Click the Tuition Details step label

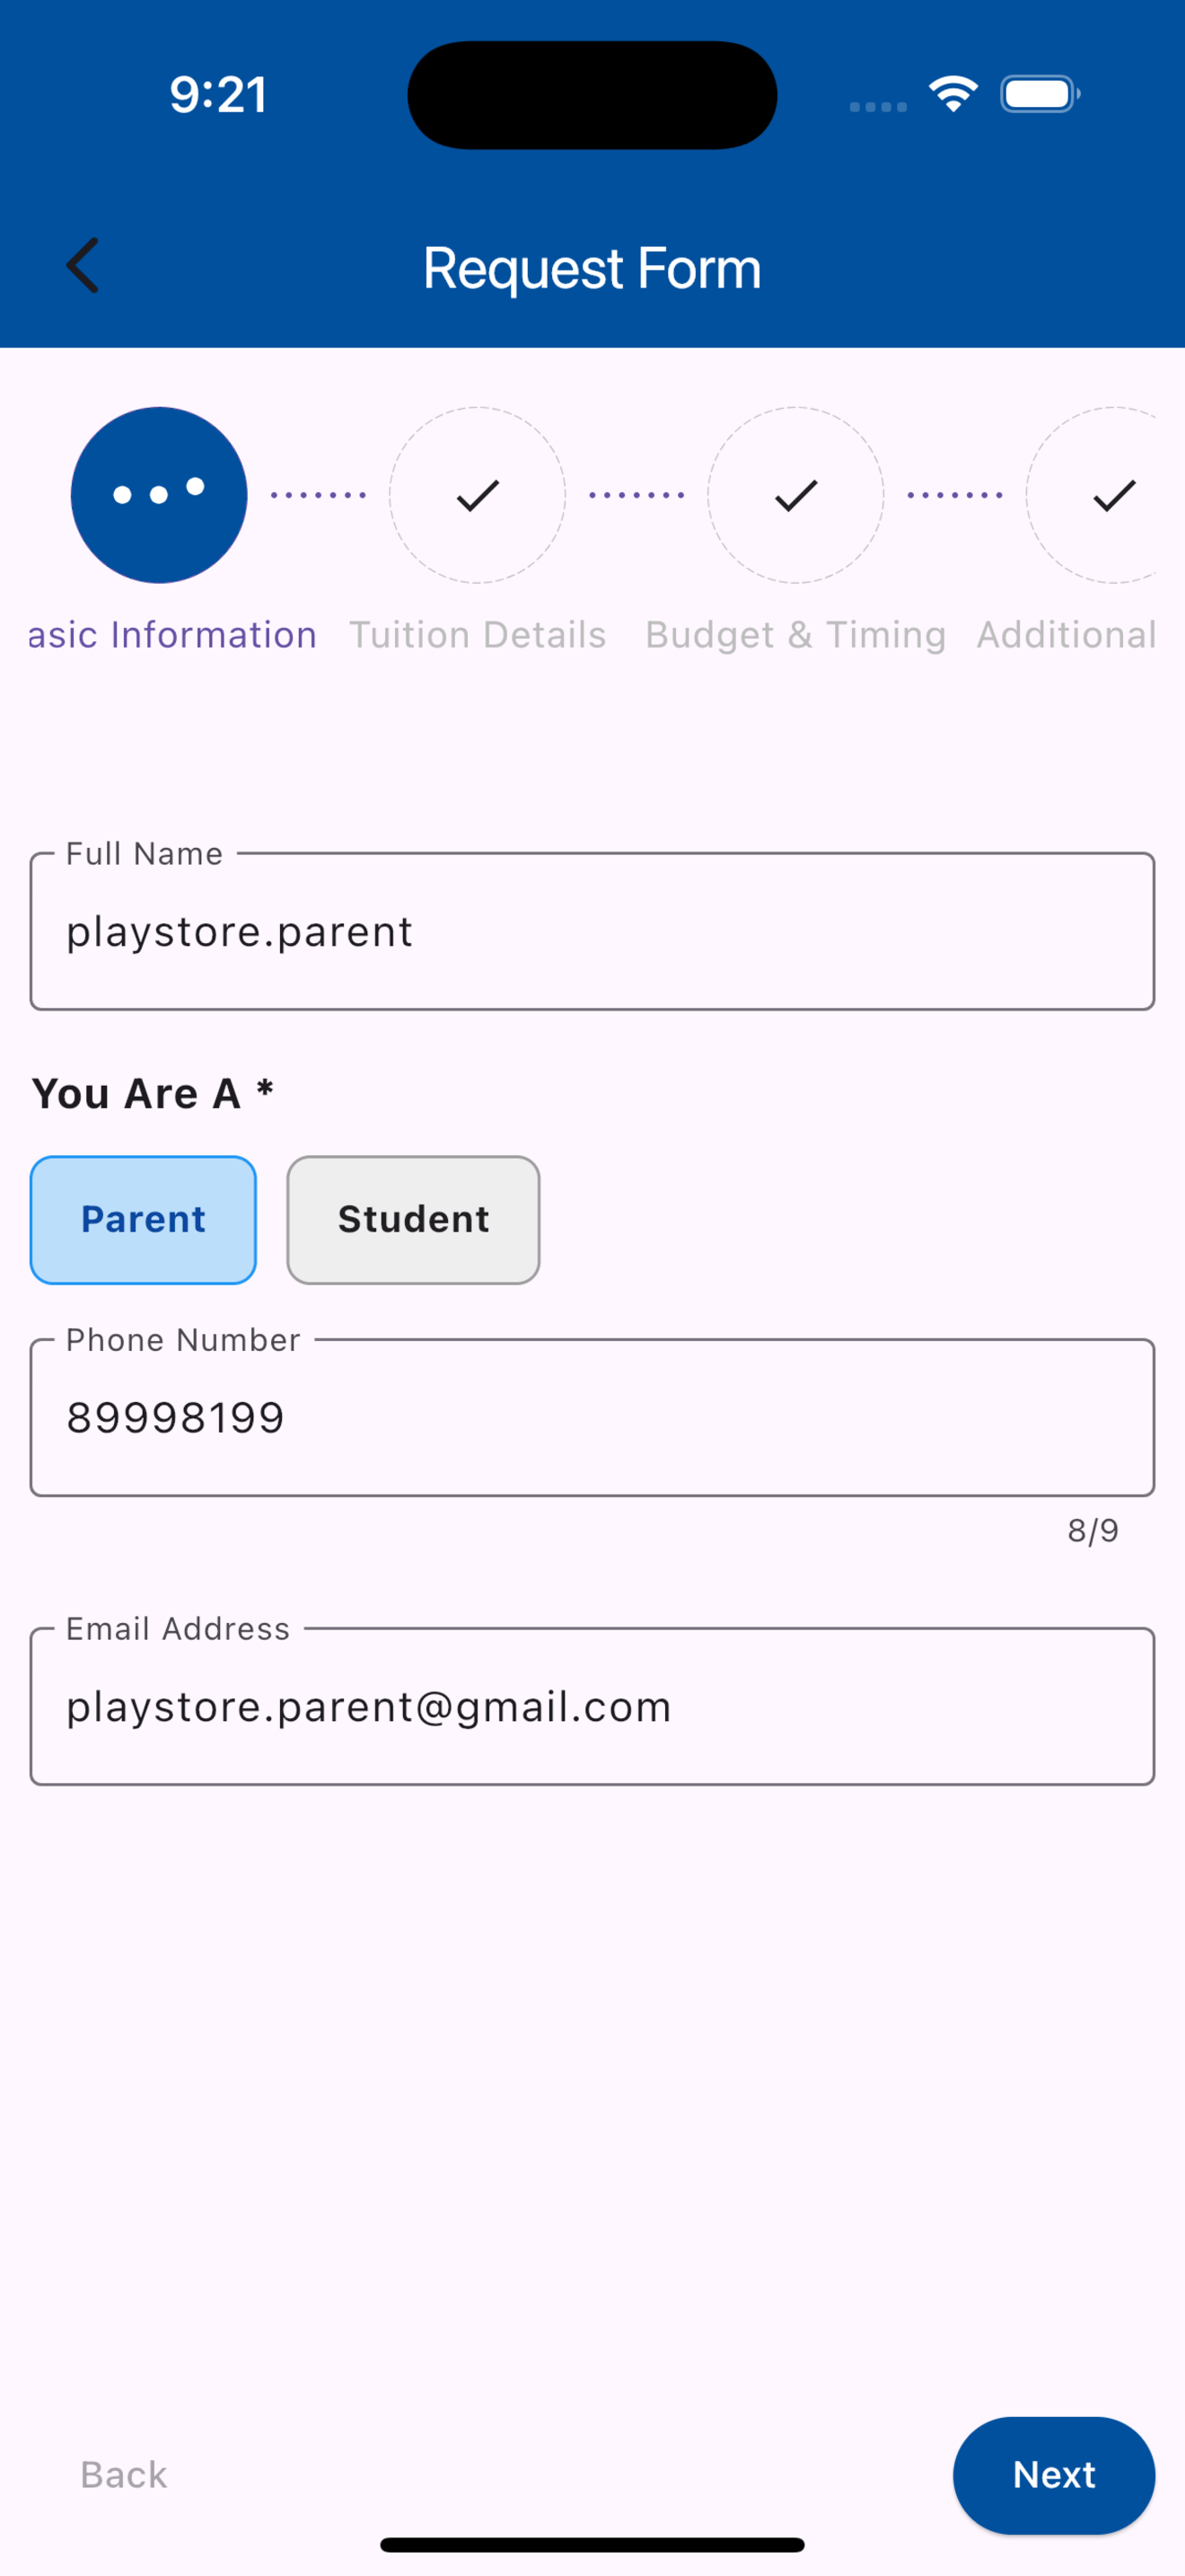(478, 635)
